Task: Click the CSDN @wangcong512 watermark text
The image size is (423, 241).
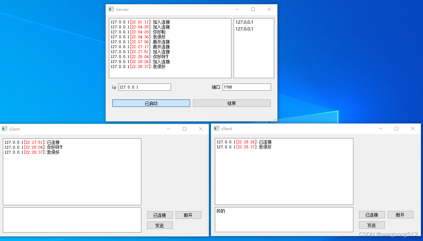Action: pos(388,234)
